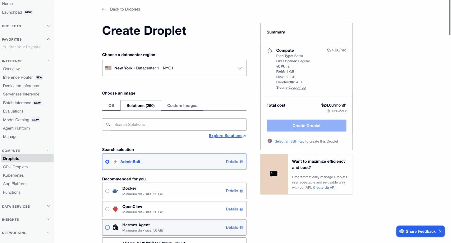The image size is (451, 243).
Task: Select Droplets in the sidebar
Action: point(27,159)
